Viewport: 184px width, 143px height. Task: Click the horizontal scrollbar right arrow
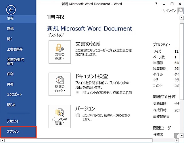tap(177, 140)
